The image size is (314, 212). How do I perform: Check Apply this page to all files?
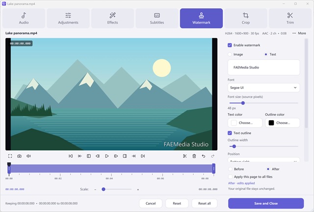point(230,177)
